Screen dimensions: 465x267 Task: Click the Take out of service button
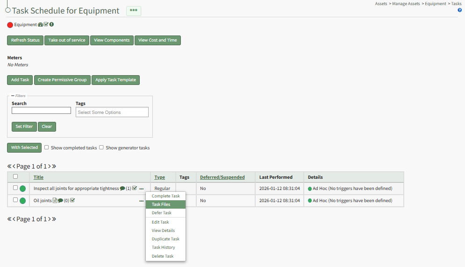coord(67,40)
